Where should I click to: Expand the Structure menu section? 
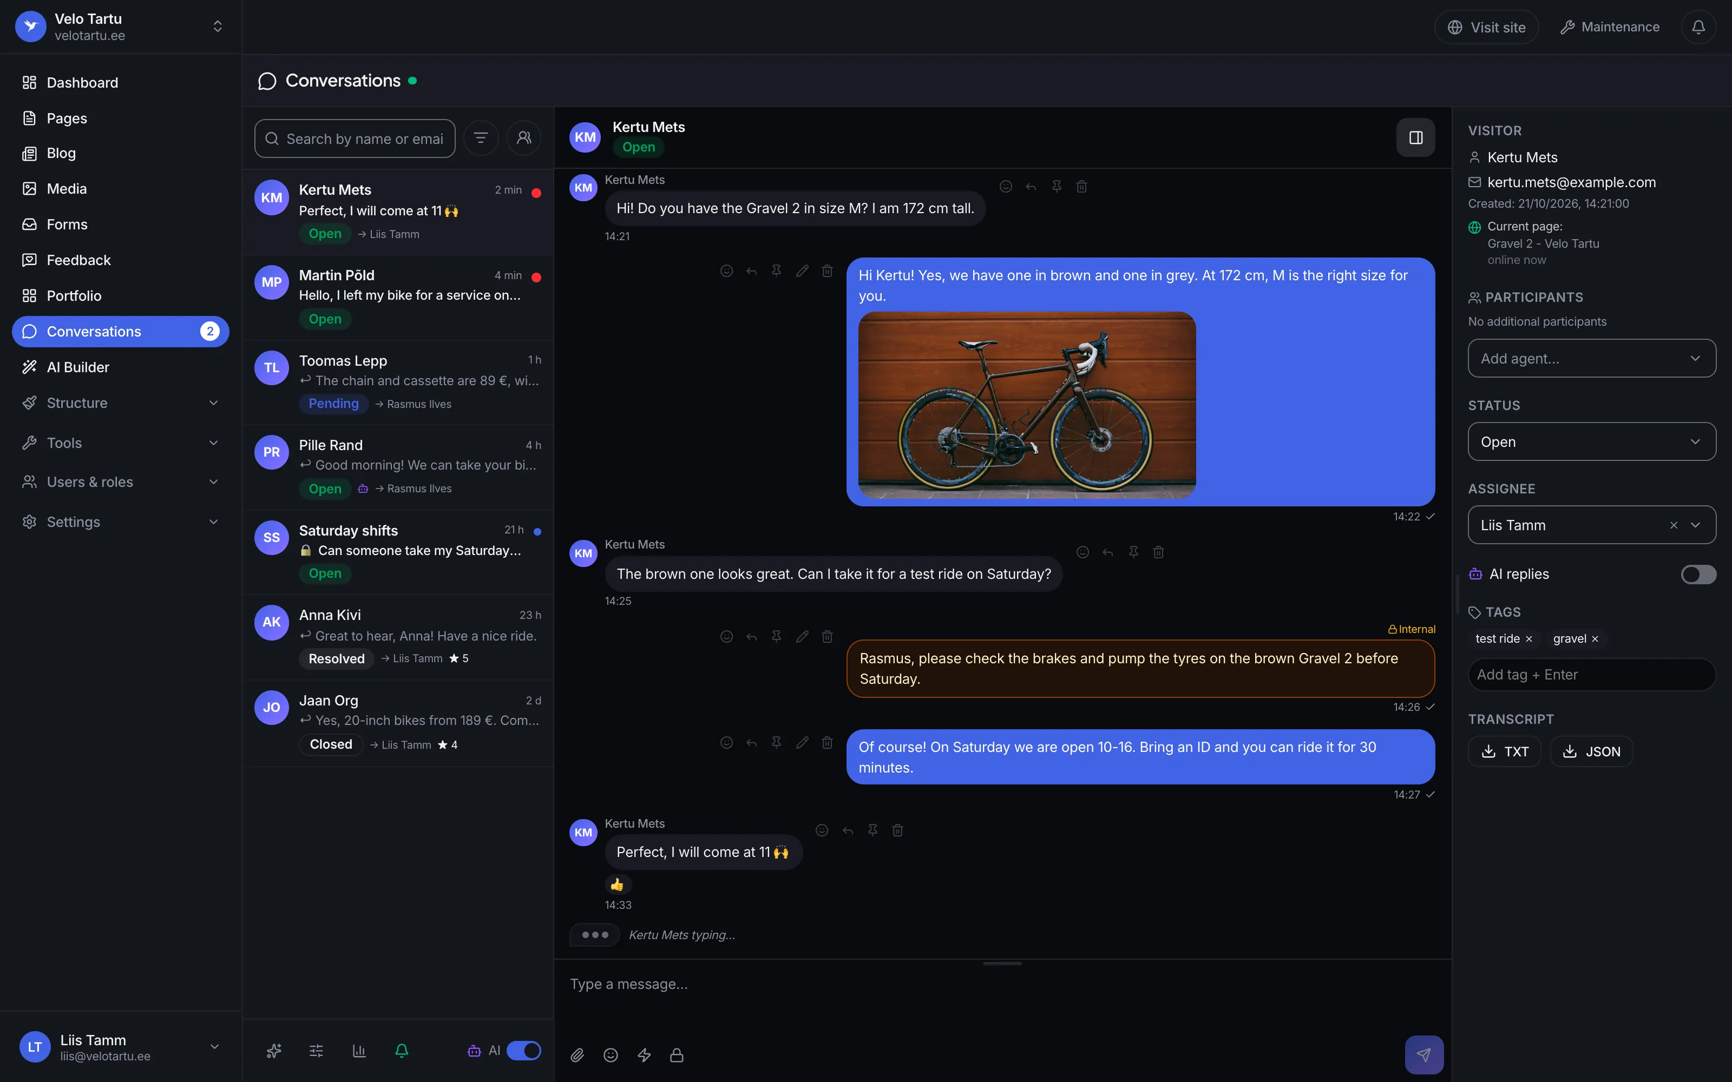(x=120, y=403)
